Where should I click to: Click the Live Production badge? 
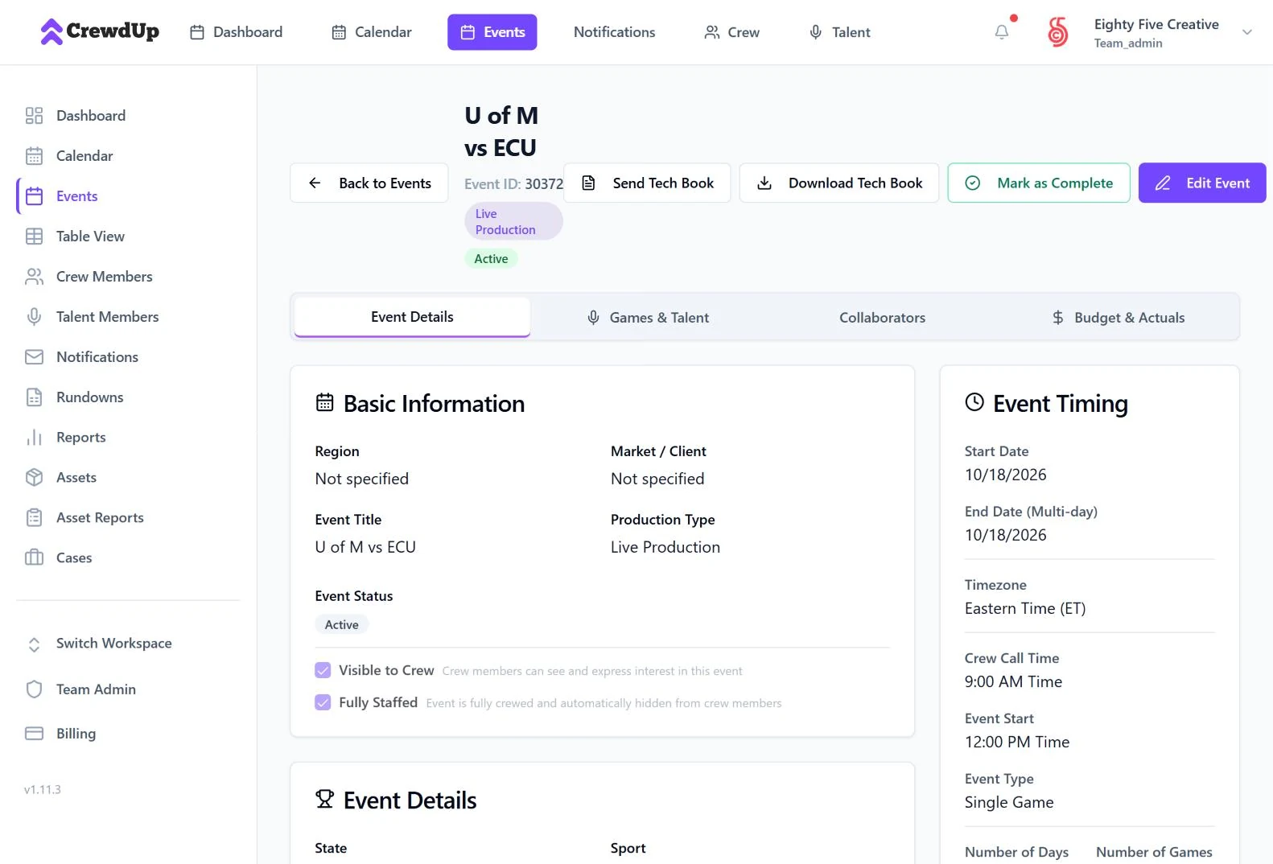[513, 221]
